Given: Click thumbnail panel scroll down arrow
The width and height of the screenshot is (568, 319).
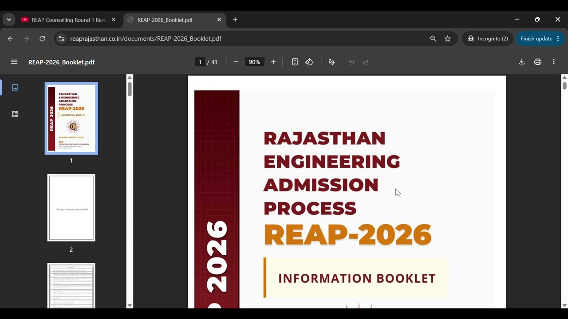Looking at the screenshot, I should tap(130, 305).
